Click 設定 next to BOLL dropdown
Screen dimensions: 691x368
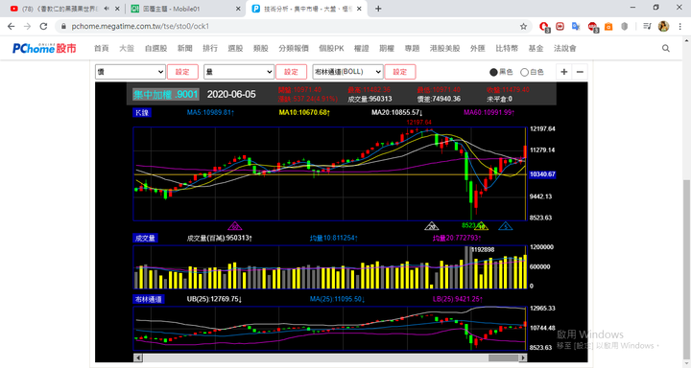399,72
